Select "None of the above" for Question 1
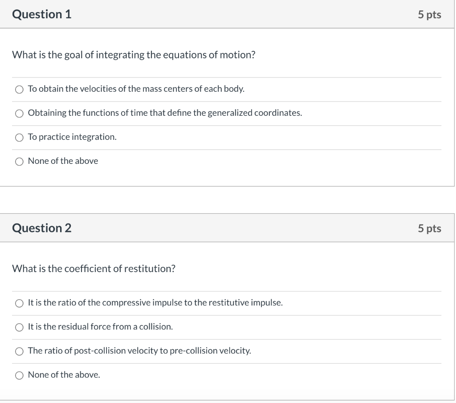Screen dimensions: 456x403 [x=19, y=161]
